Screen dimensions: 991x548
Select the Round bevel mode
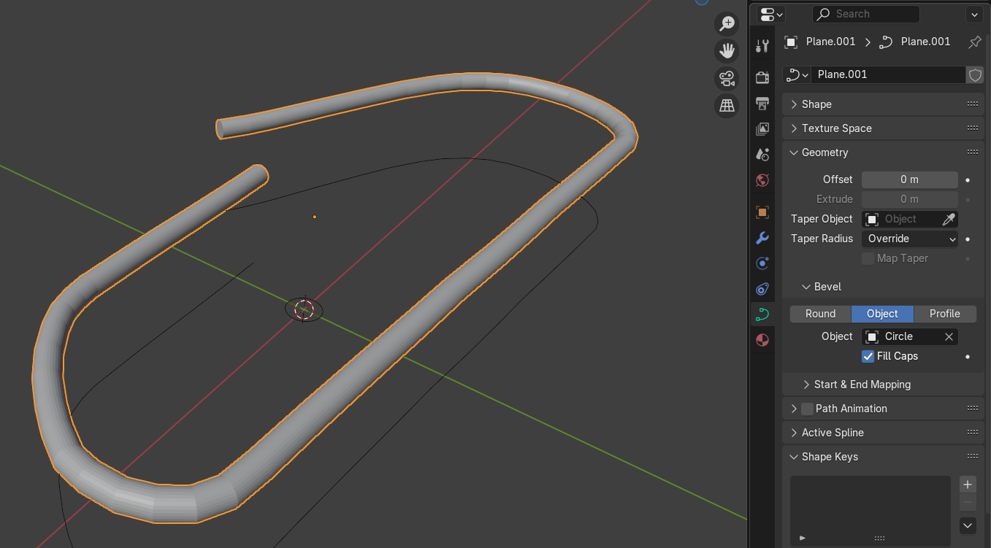click(x=820, y=314)
